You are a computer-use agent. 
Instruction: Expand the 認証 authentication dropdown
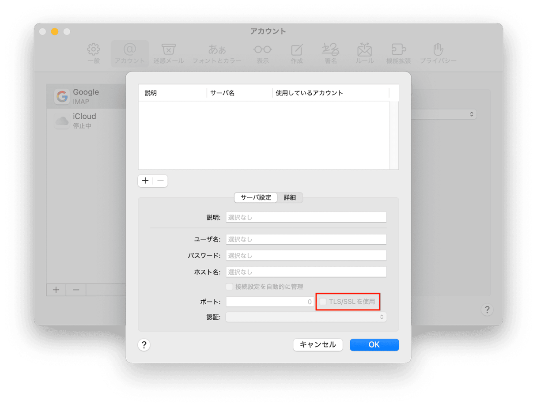tap(306, 317)
